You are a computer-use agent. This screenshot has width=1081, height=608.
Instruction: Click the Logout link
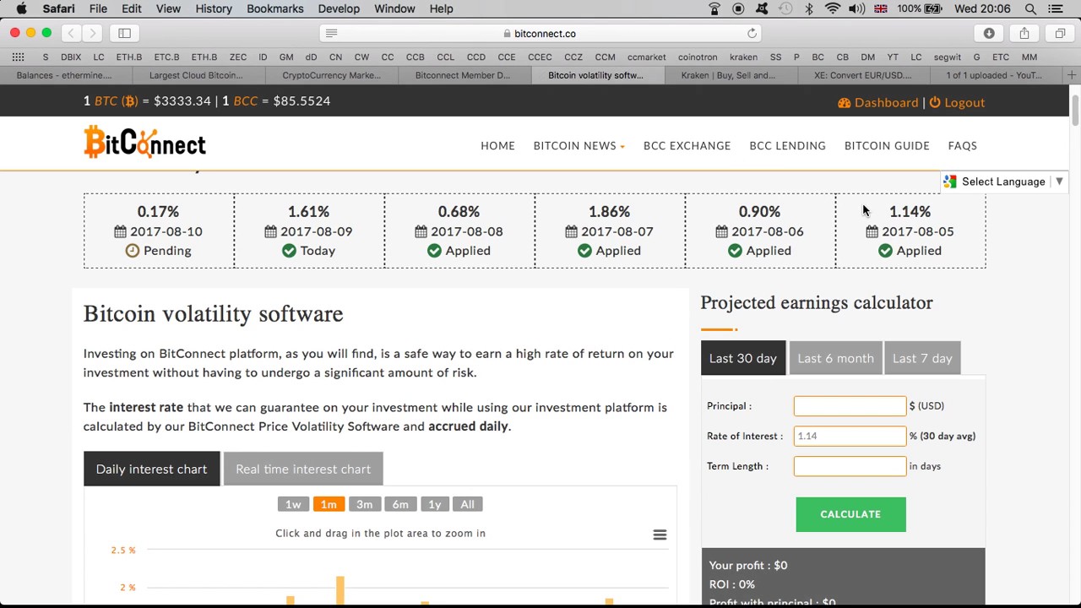tap(957, 102)
